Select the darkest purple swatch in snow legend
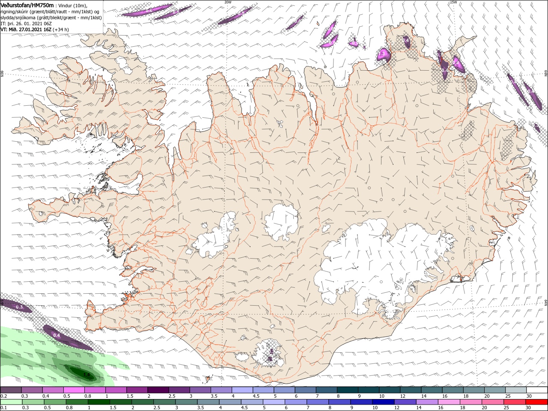The image size is (548, 411). tap(158, 390)
